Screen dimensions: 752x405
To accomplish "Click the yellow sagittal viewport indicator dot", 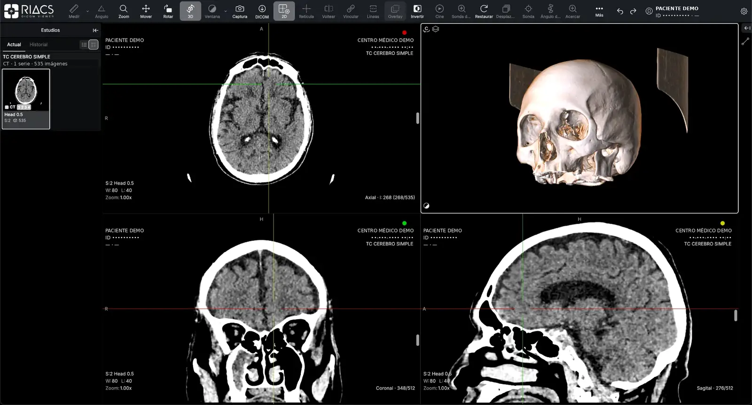I will click(x=722, y=223).
